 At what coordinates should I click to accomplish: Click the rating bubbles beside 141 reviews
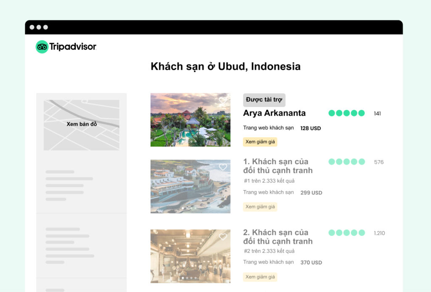coord(347,113)
